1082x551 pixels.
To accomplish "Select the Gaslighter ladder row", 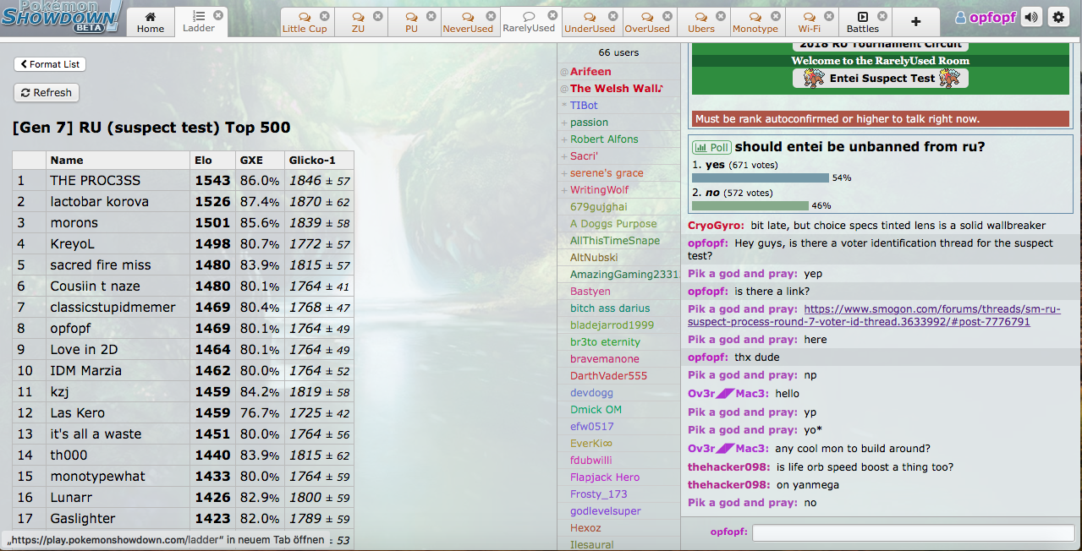I will (x=183, y=519).
